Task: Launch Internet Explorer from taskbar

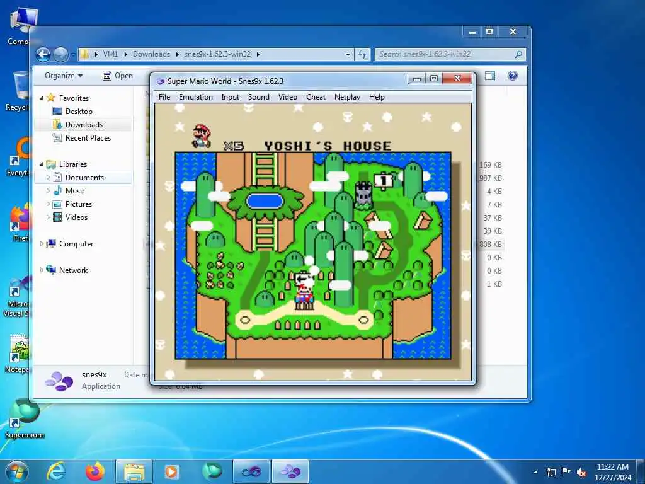Action: click(x=56, y=471)
